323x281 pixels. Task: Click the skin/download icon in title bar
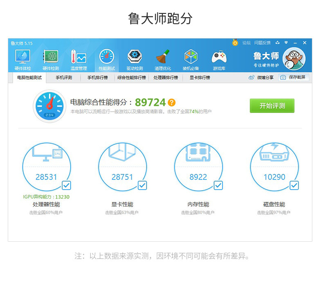click(x=278, y=43)
